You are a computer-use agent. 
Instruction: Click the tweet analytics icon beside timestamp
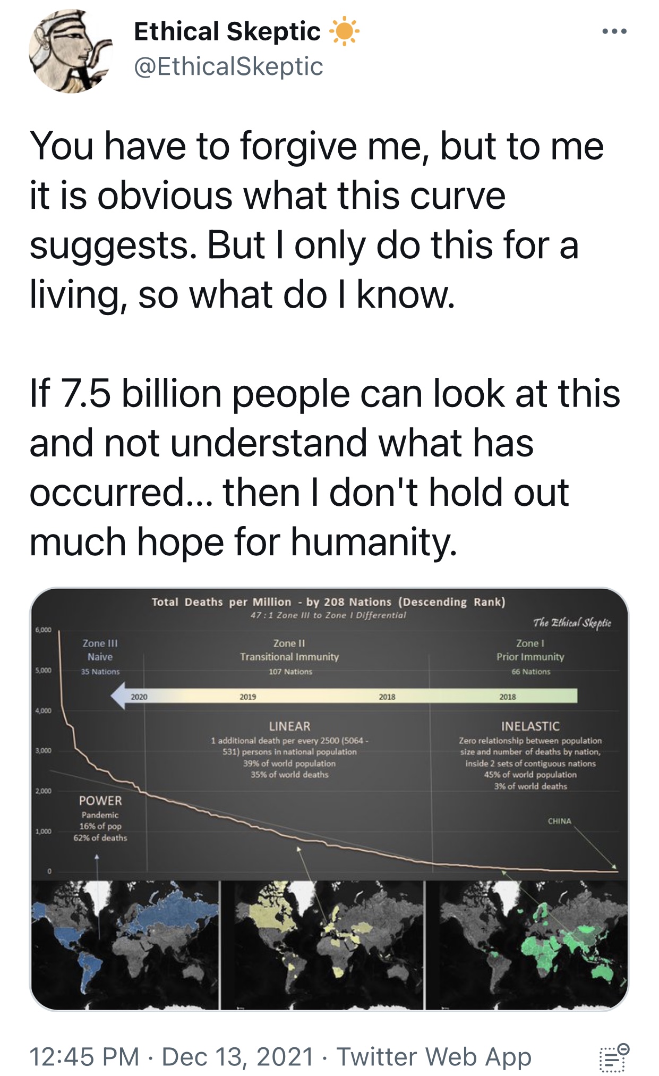(614, 1057)
